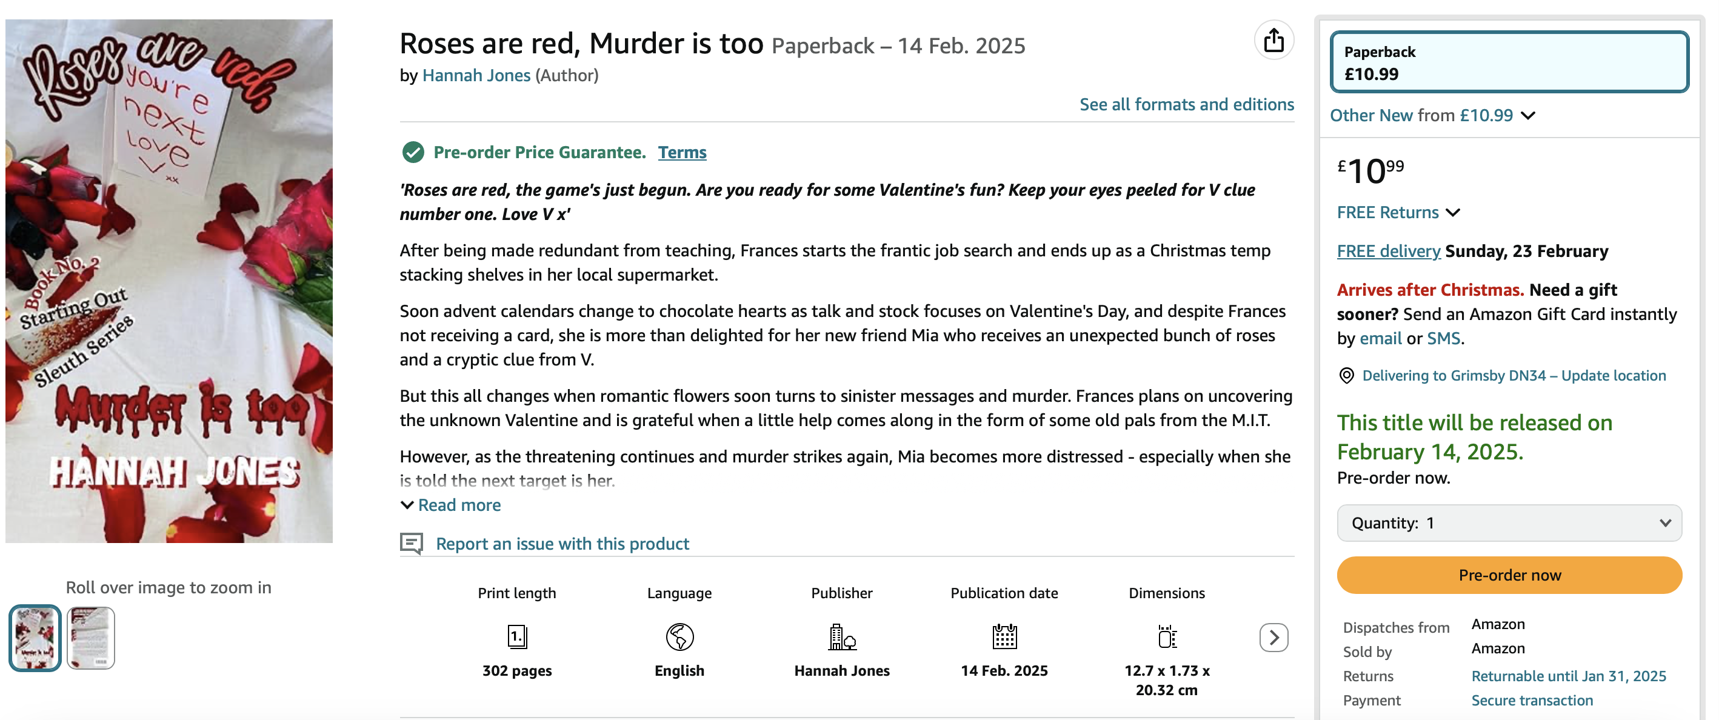Image resolution: width=1719 pixels, height=720 pixels.
Task: Open the Quantity dropdown
Action: click(1509, 523)
